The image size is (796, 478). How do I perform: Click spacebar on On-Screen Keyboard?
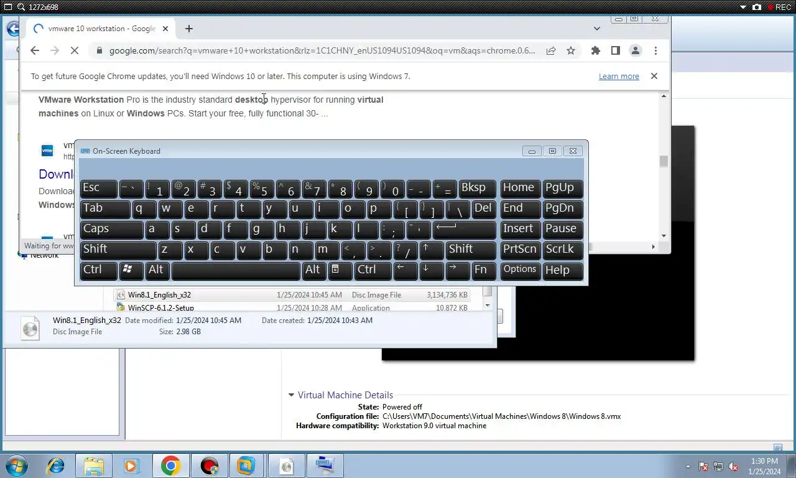[x=236, y=271]
